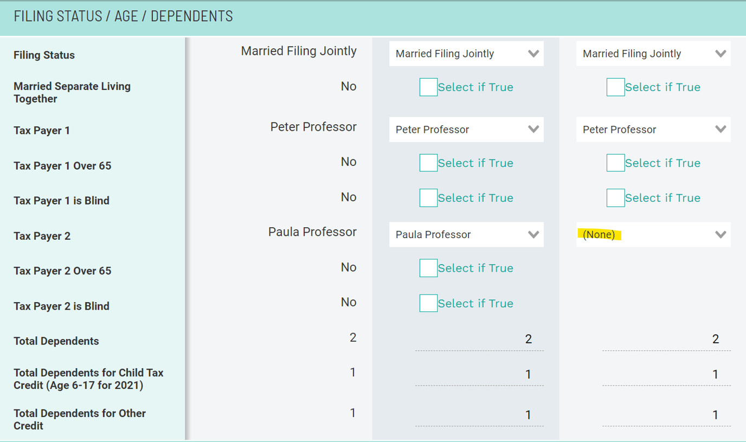This screenshot has width=746, height=442.
Task: Check Tax Payer 1 is Blind in second column
Action: tap(615, 197)
